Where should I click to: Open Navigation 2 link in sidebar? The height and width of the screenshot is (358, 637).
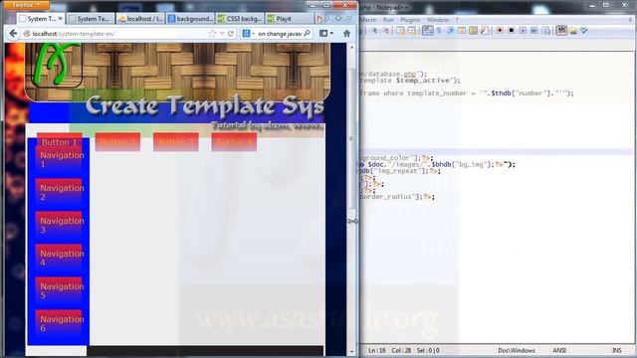59,192
